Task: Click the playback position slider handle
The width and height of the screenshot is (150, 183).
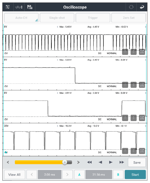Action: pos(64,162)
